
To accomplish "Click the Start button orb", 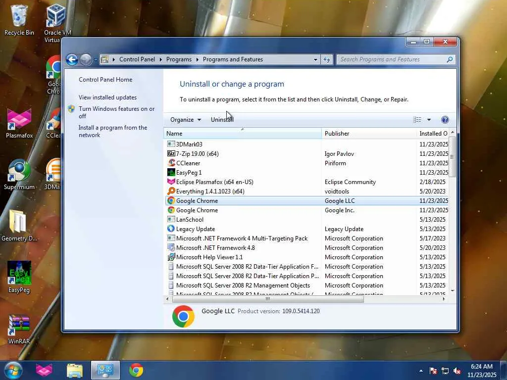I will [x=12, y=370].
